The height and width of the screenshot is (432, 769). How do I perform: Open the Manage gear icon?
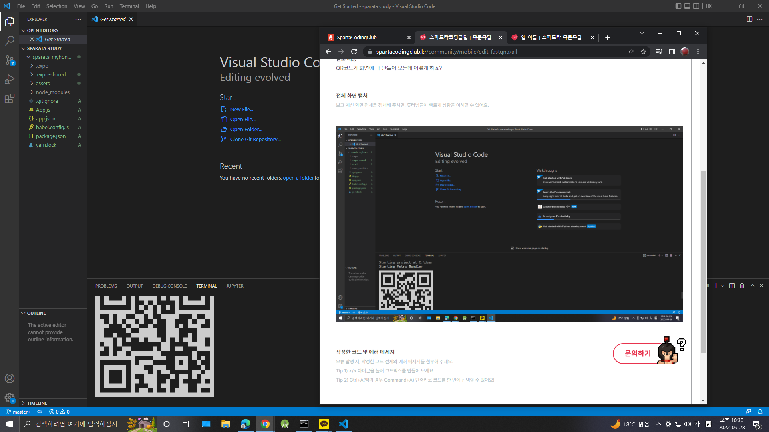[10, 398]
